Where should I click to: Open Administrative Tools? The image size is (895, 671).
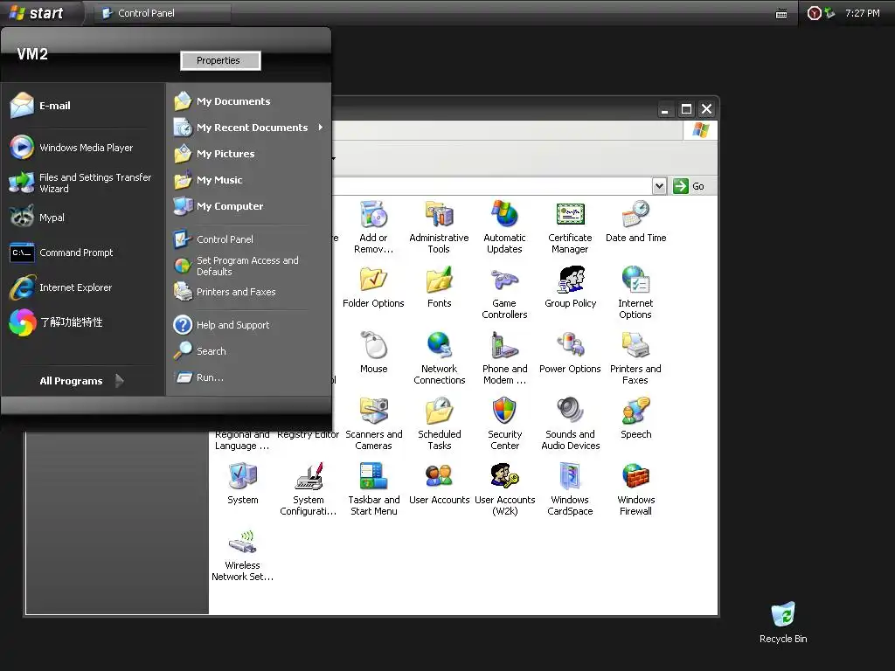(x=439, y=226)
